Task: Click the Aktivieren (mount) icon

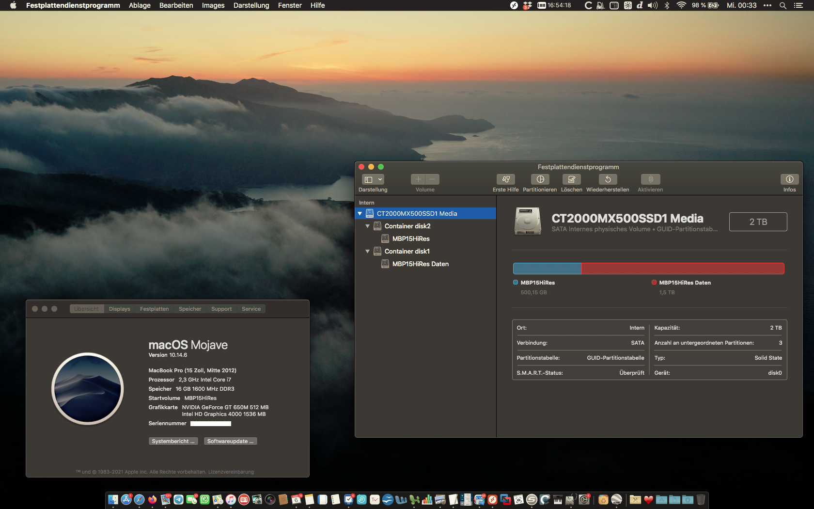Action: pyautogui.click(x=650, y=180)
